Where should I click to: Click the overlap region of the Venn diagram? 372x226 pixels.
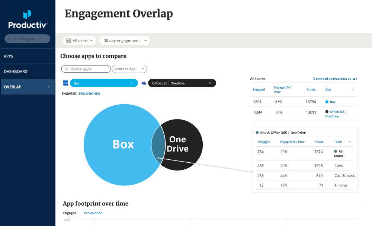pos(158,144)
